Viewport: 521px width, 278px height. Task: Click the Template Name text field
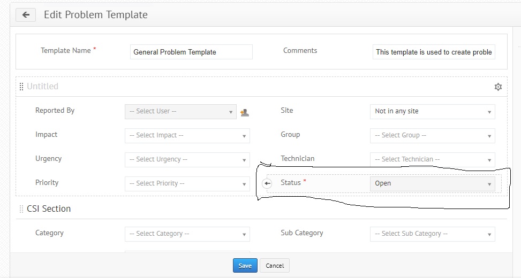(x=191, y=52)
